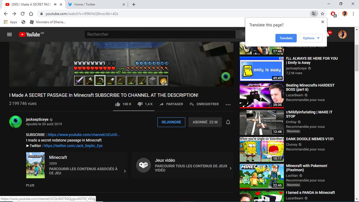Open the Jeux vidéo gaming icon
The width and height of the screenshot is (359, 202).
coord(143,165)
